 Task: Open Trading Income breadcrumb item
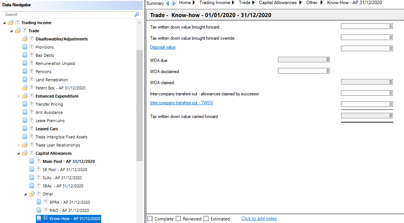pos(215,3)
